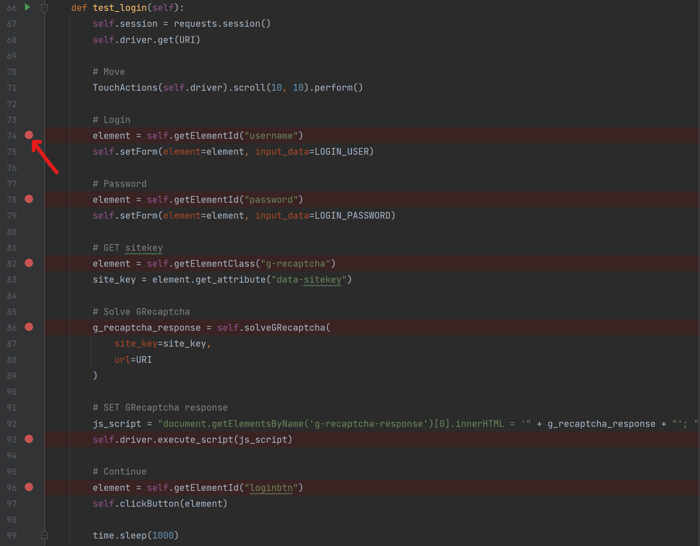Click the "g-recaptcha" string literal

[296, 264]
